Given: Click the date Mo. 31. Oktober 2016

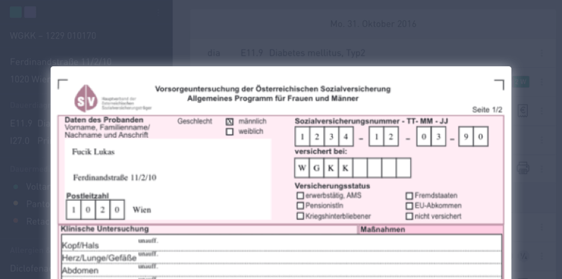Looking at the screenshot, I should [x=373, y=24].
